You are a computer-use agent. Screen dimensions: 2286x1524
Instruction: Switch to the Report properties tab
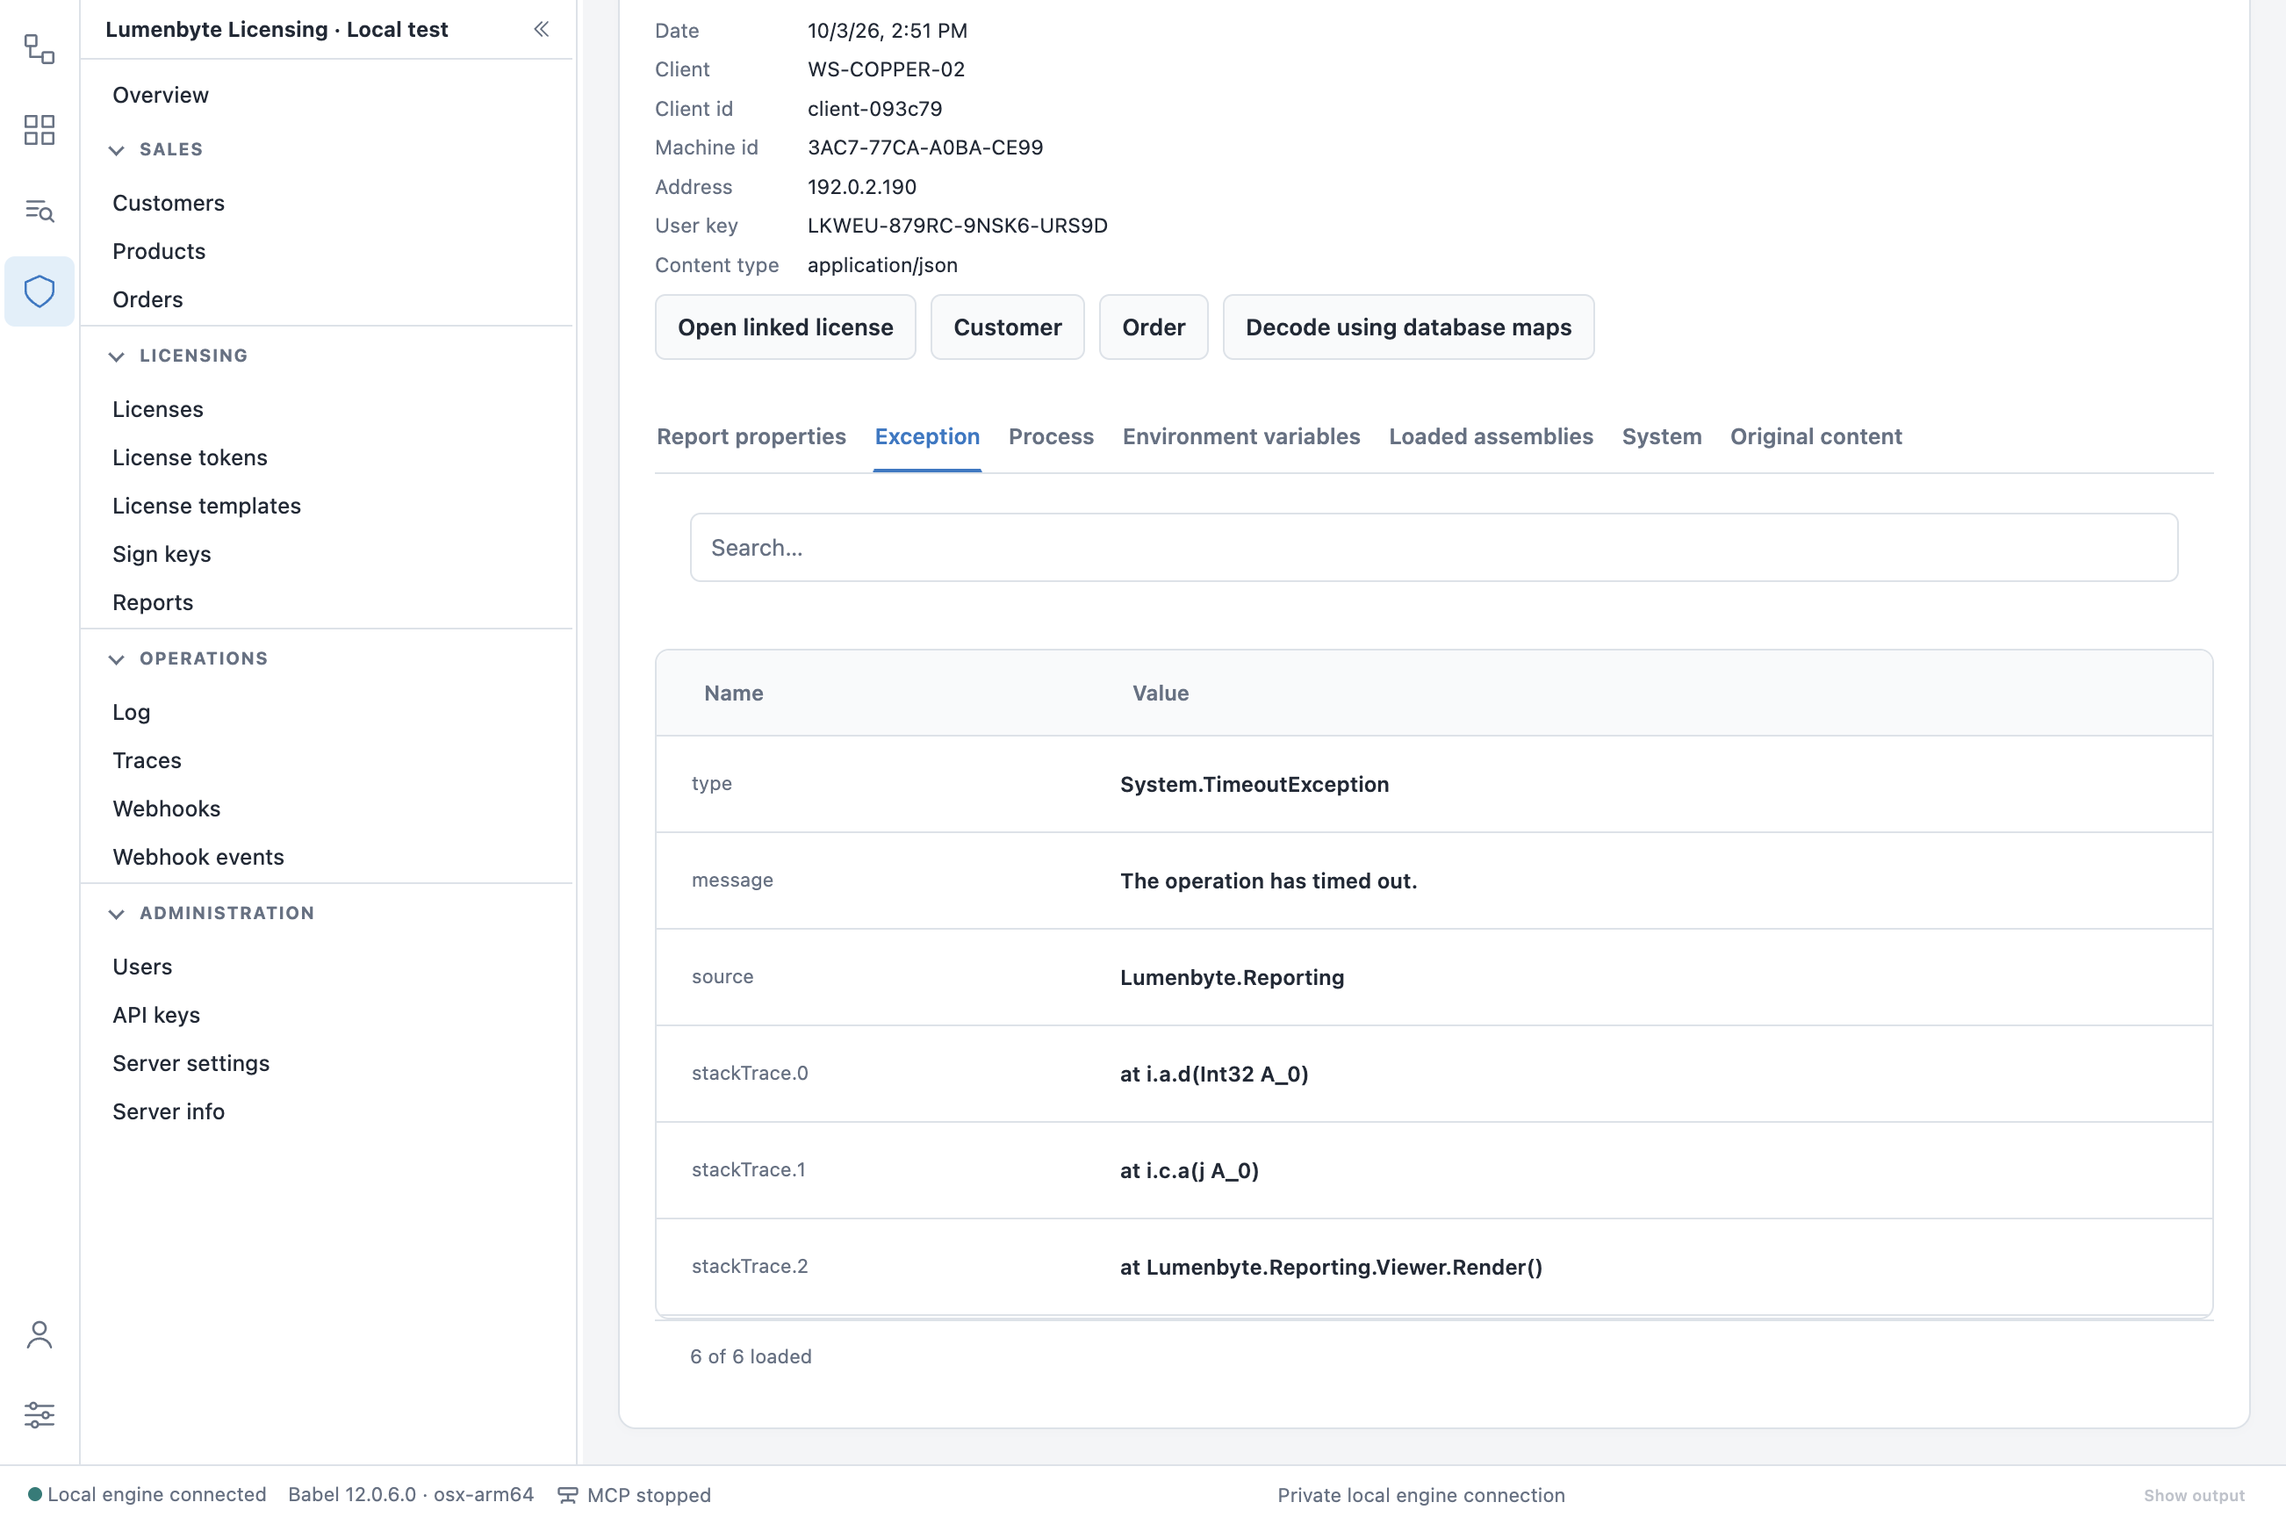point(751,436)
